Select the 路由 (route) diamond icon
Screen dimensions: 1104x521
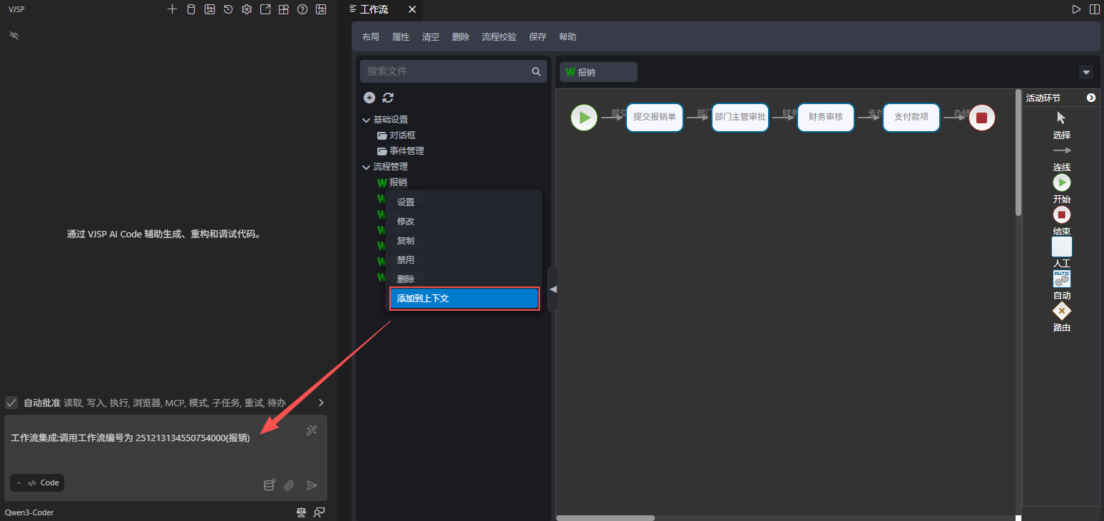click(x=1061, y=311)
